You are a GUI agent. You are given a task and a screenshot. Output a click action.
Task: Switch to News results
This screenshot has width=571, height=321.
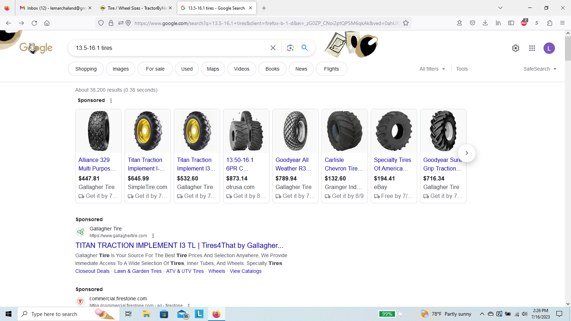coord(301,69)
